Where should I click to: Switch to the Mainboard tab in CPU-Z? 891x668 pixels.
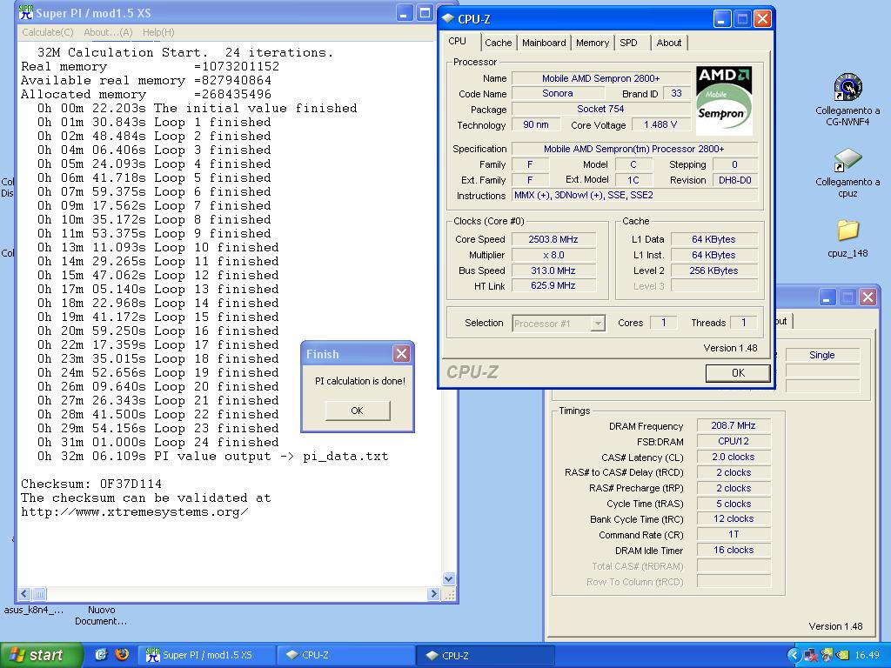tap(544, 43)
